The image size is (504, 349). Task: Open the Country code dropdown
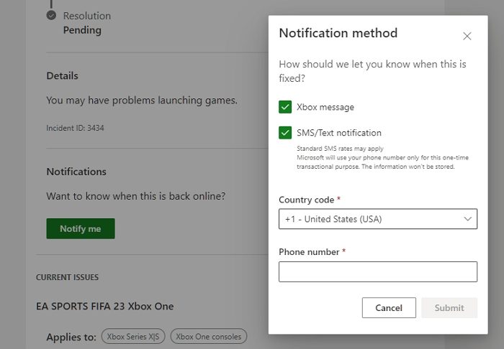click(x=377, y=219)
